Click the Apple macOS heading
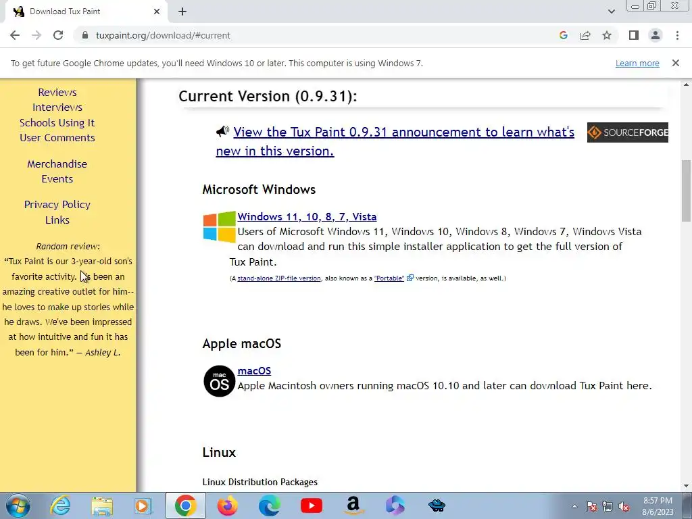The image size is (692, 519). tap(242, 344)
